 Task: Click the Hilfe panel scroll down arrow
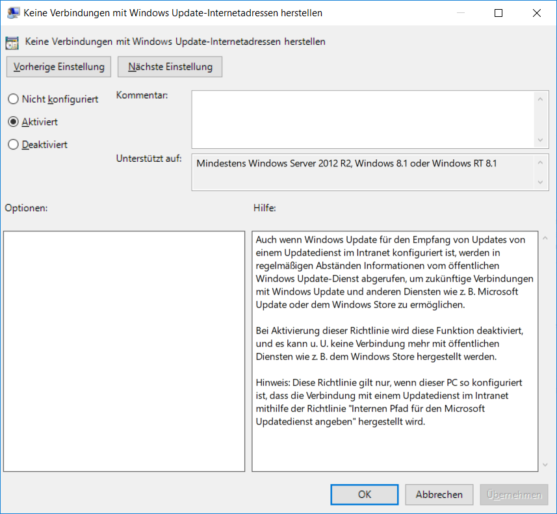coord(545,465)
